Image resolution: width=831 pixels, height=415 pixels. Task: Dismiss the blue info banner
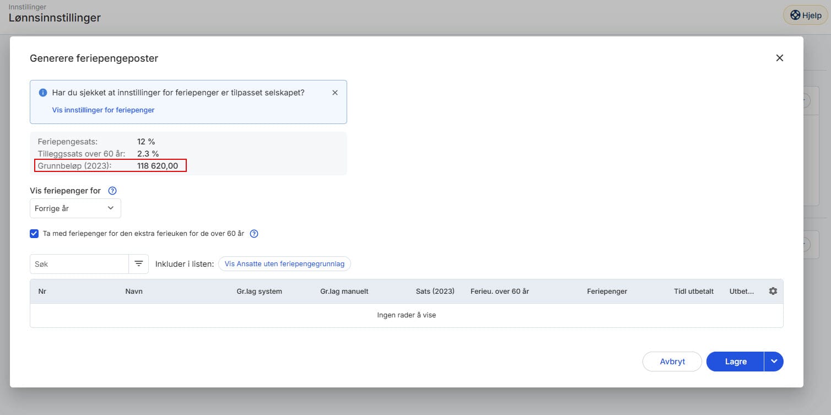coord(334,93)
